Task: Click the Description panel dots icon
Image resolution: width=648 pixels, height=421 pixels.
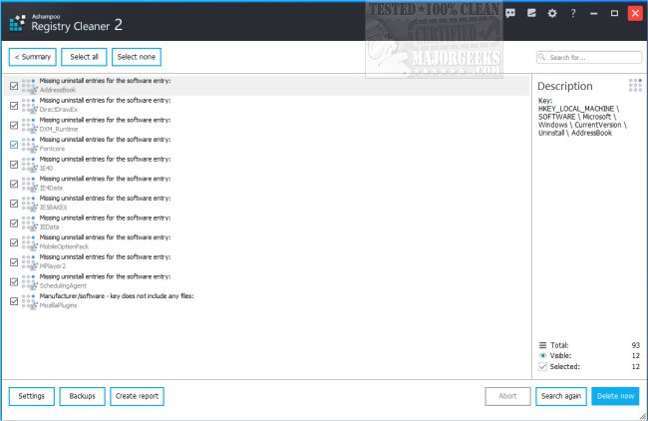Action: click(x=635, y=85)
